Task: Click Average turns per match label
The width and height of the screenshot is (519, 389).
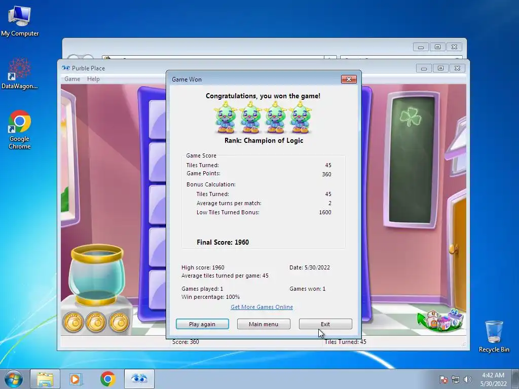Action: 229,203
